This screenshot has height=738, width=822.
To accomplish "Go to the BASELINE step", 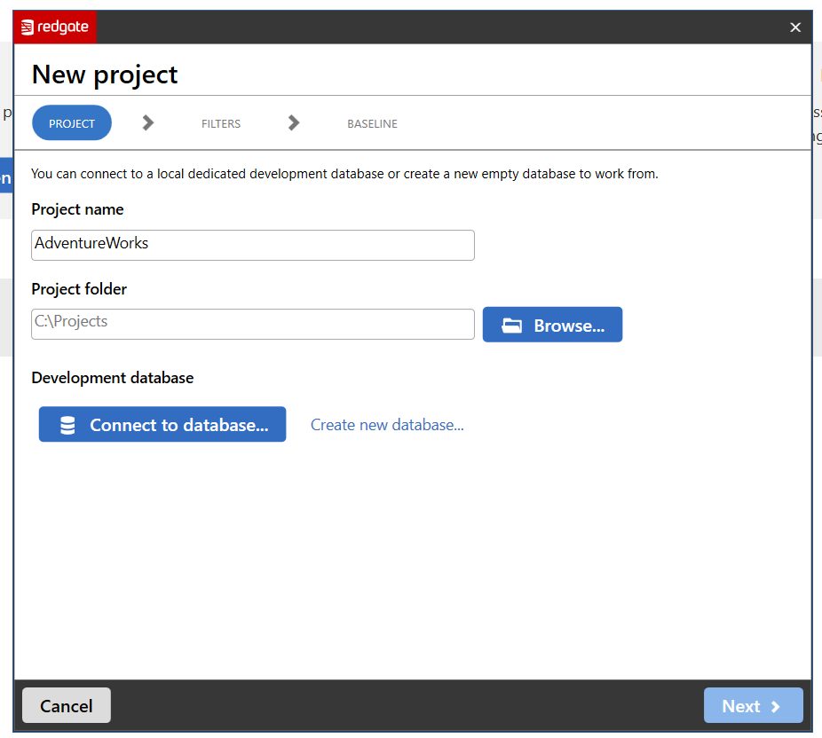I will click(x=372, y=124).
